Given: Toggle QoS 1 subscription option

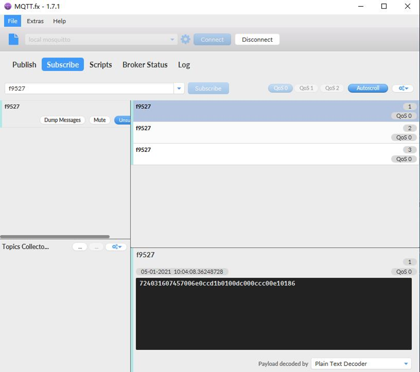Looking at the screenshot, I should click(x=306, y=88).
